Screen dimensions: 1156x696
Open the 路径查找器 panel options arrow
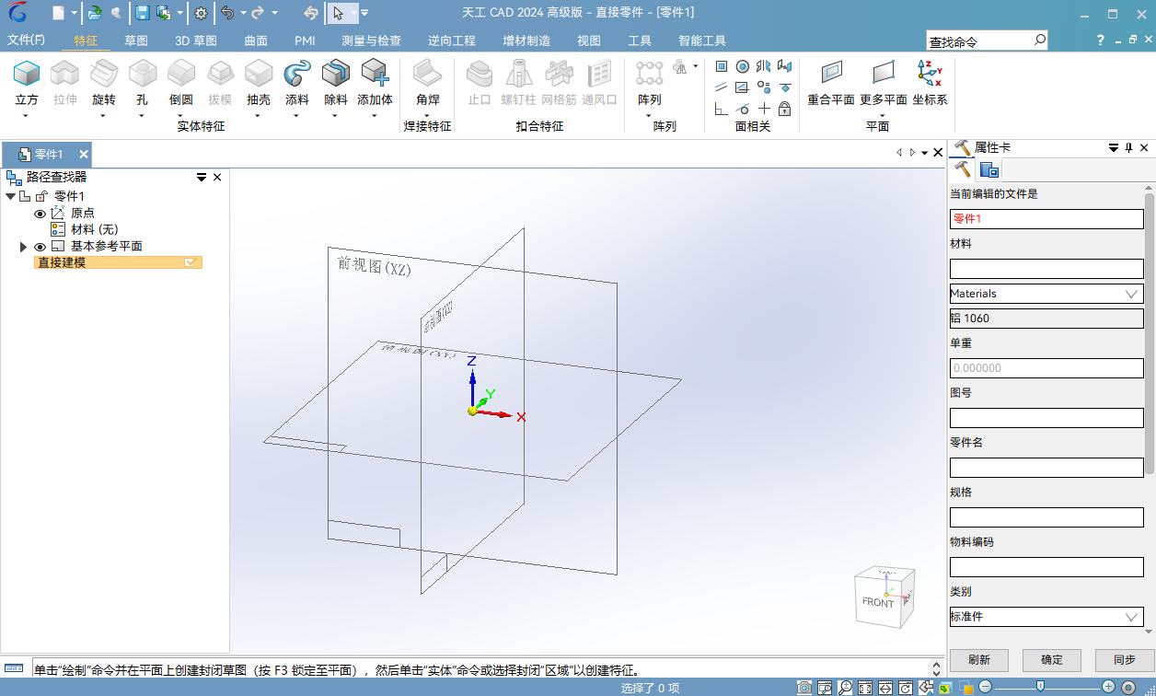(202, 178)
